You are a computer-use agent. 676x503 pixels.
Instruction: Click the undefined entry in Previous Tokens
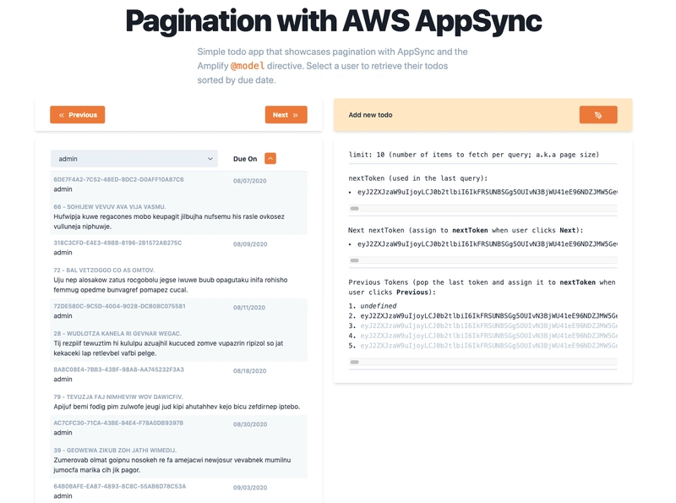click(x=379, y=306)
